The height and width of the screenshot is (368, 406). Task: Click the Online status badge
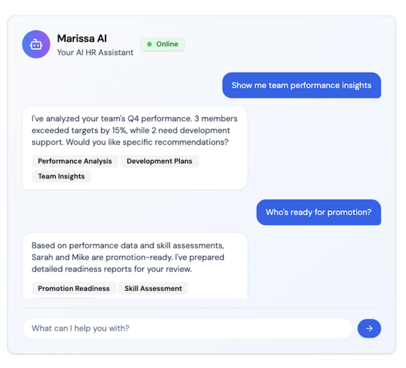coord(162,44)
